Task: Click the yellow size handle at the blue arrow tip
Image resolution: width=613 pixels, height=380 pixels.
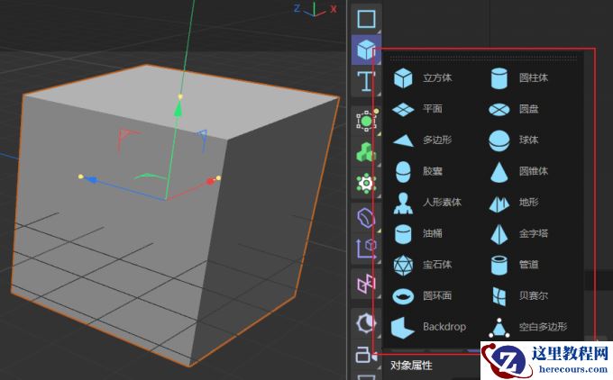Action: pos(81,176)
